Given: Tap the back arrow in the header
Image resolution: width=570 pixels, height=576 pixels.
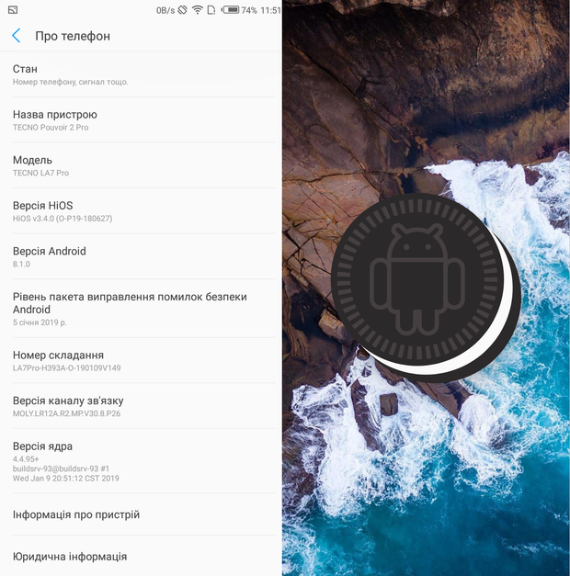Looking at the screenshot, I should tap(17, 36).
